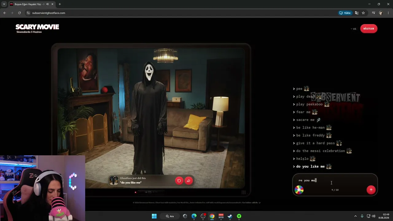Image resolution: width=393 pixels, height=221 pixels.
Task: Bookmark this page with the star
Action: [363, 13]
